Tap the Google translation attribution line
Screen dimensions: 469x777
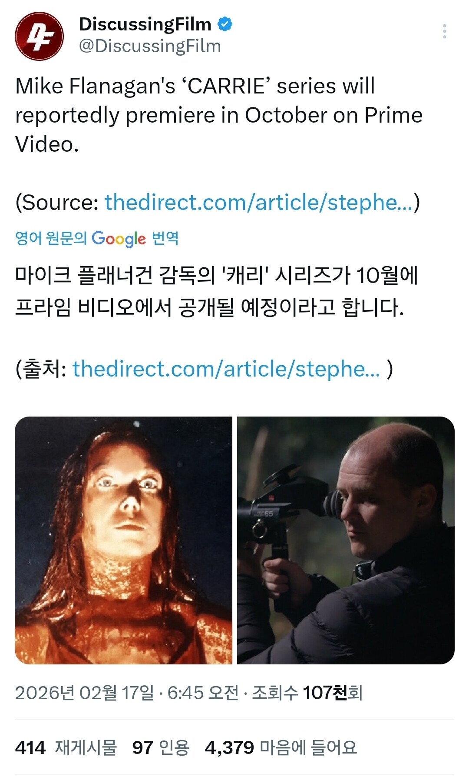point(97,238)
